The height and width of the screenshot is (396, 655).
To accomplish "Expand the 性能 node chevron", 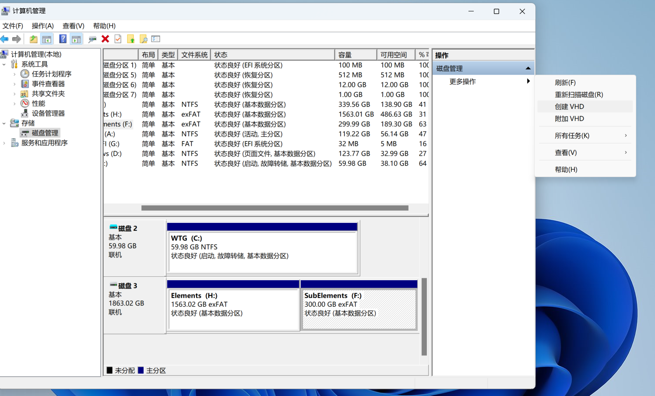I will coord(14,104).
